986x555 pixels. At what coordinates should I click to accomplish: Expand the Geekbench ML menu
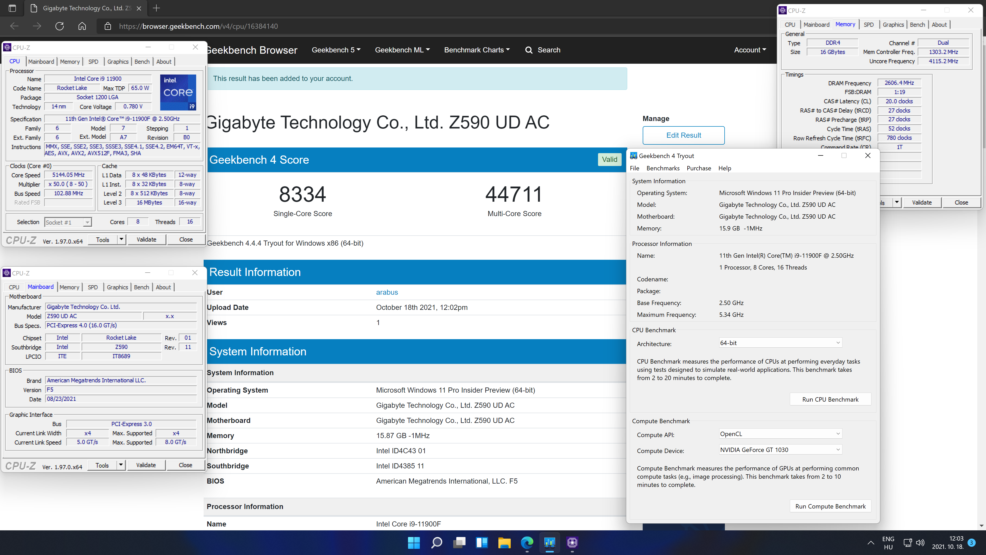(402, 50)
